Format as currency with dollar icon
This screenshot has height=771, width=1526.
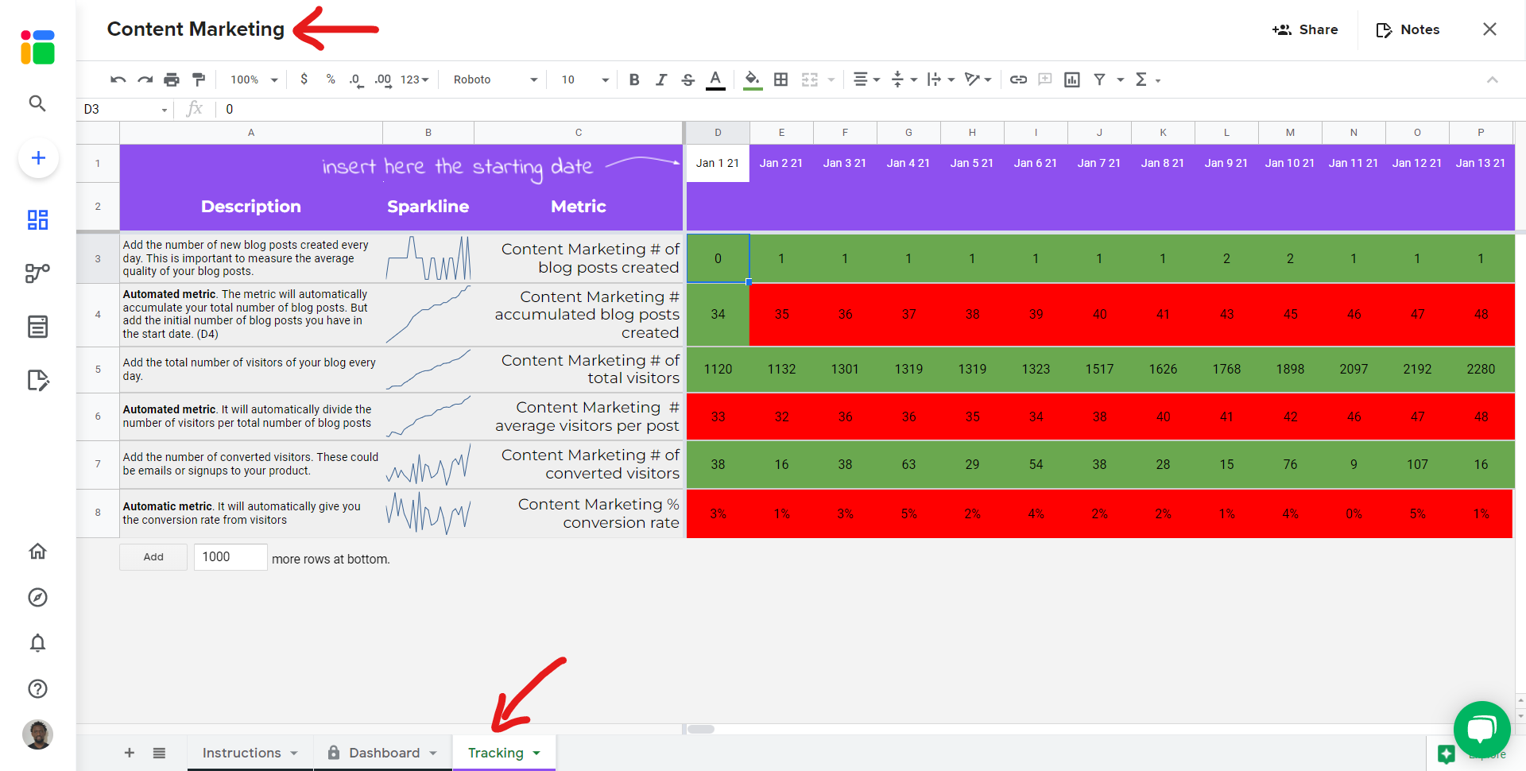pos(304,79)
